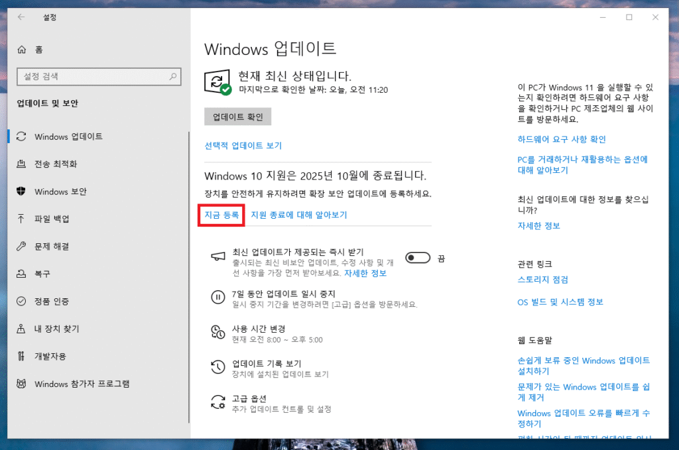The width and height of the screenshot is (679, 450).
Task: Open Windows 참가자 프로그램 sidebar item
Action: click(82, 384)
